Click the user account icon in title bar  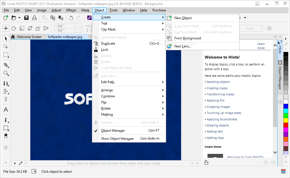(257, 3)
